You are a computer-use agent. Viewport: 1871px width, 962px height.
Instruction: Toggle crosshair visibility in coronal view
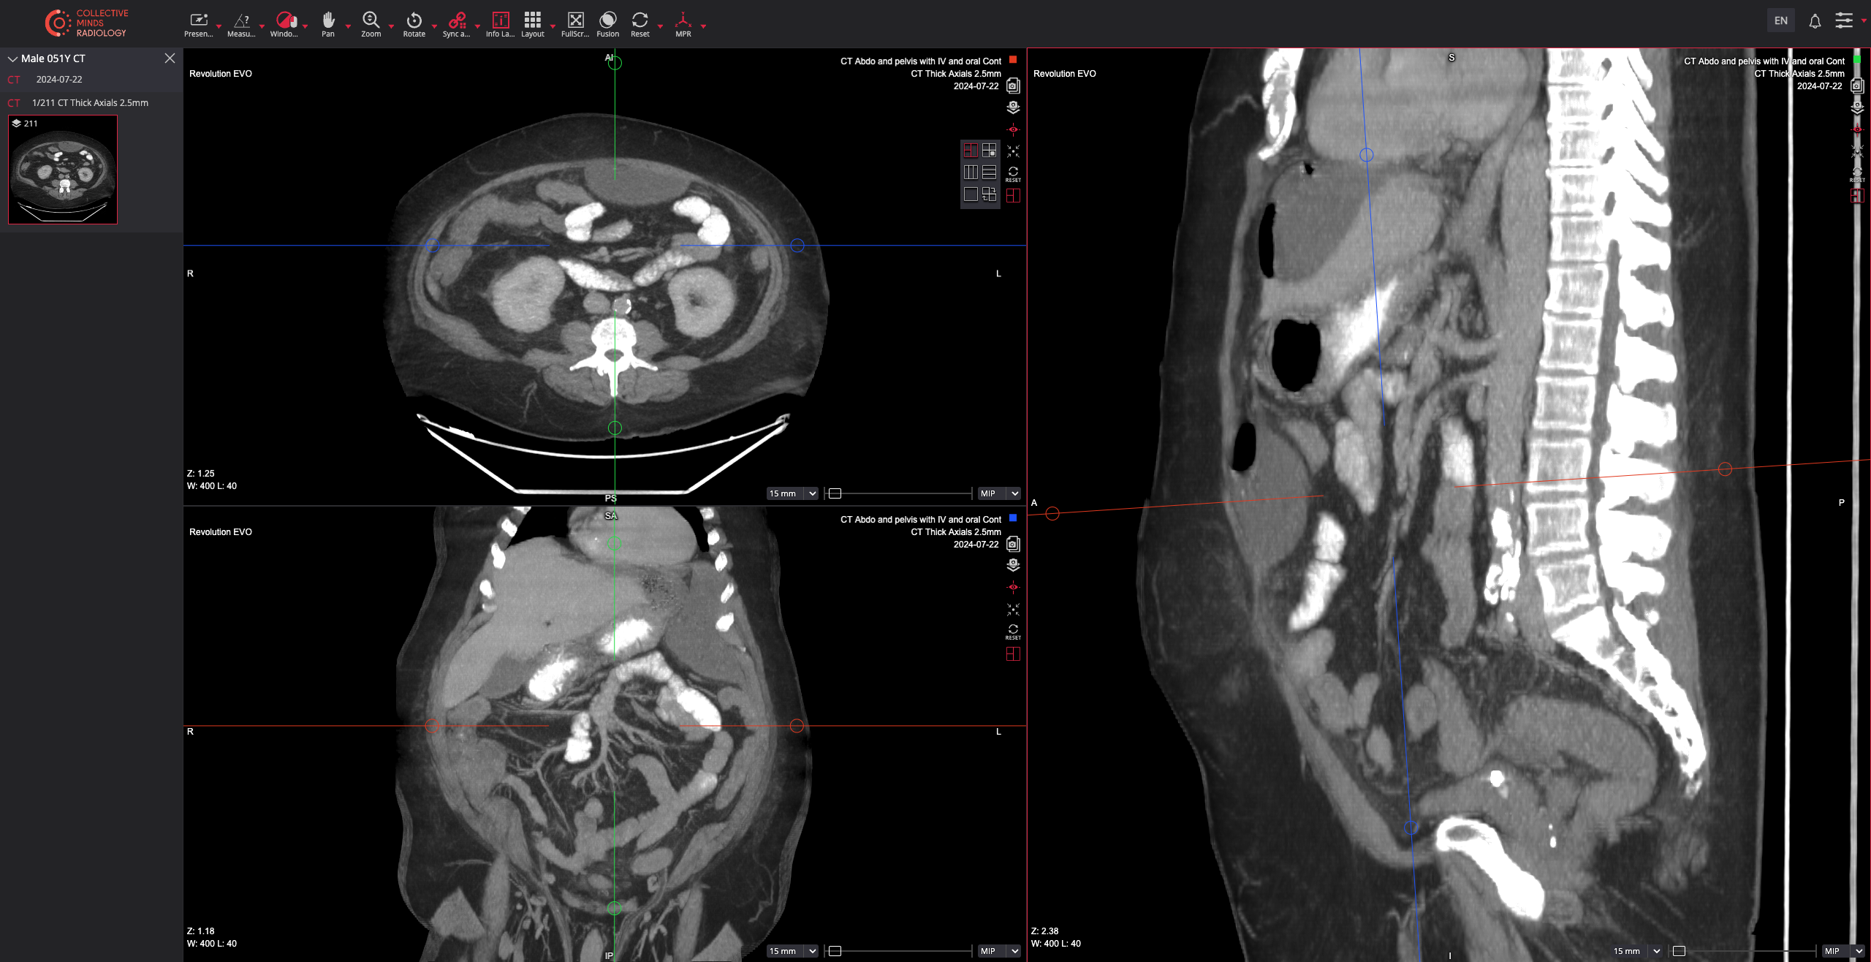(1013, 587)
